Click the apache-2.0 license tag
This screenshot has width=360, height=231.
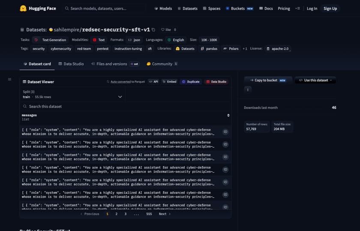278,49
